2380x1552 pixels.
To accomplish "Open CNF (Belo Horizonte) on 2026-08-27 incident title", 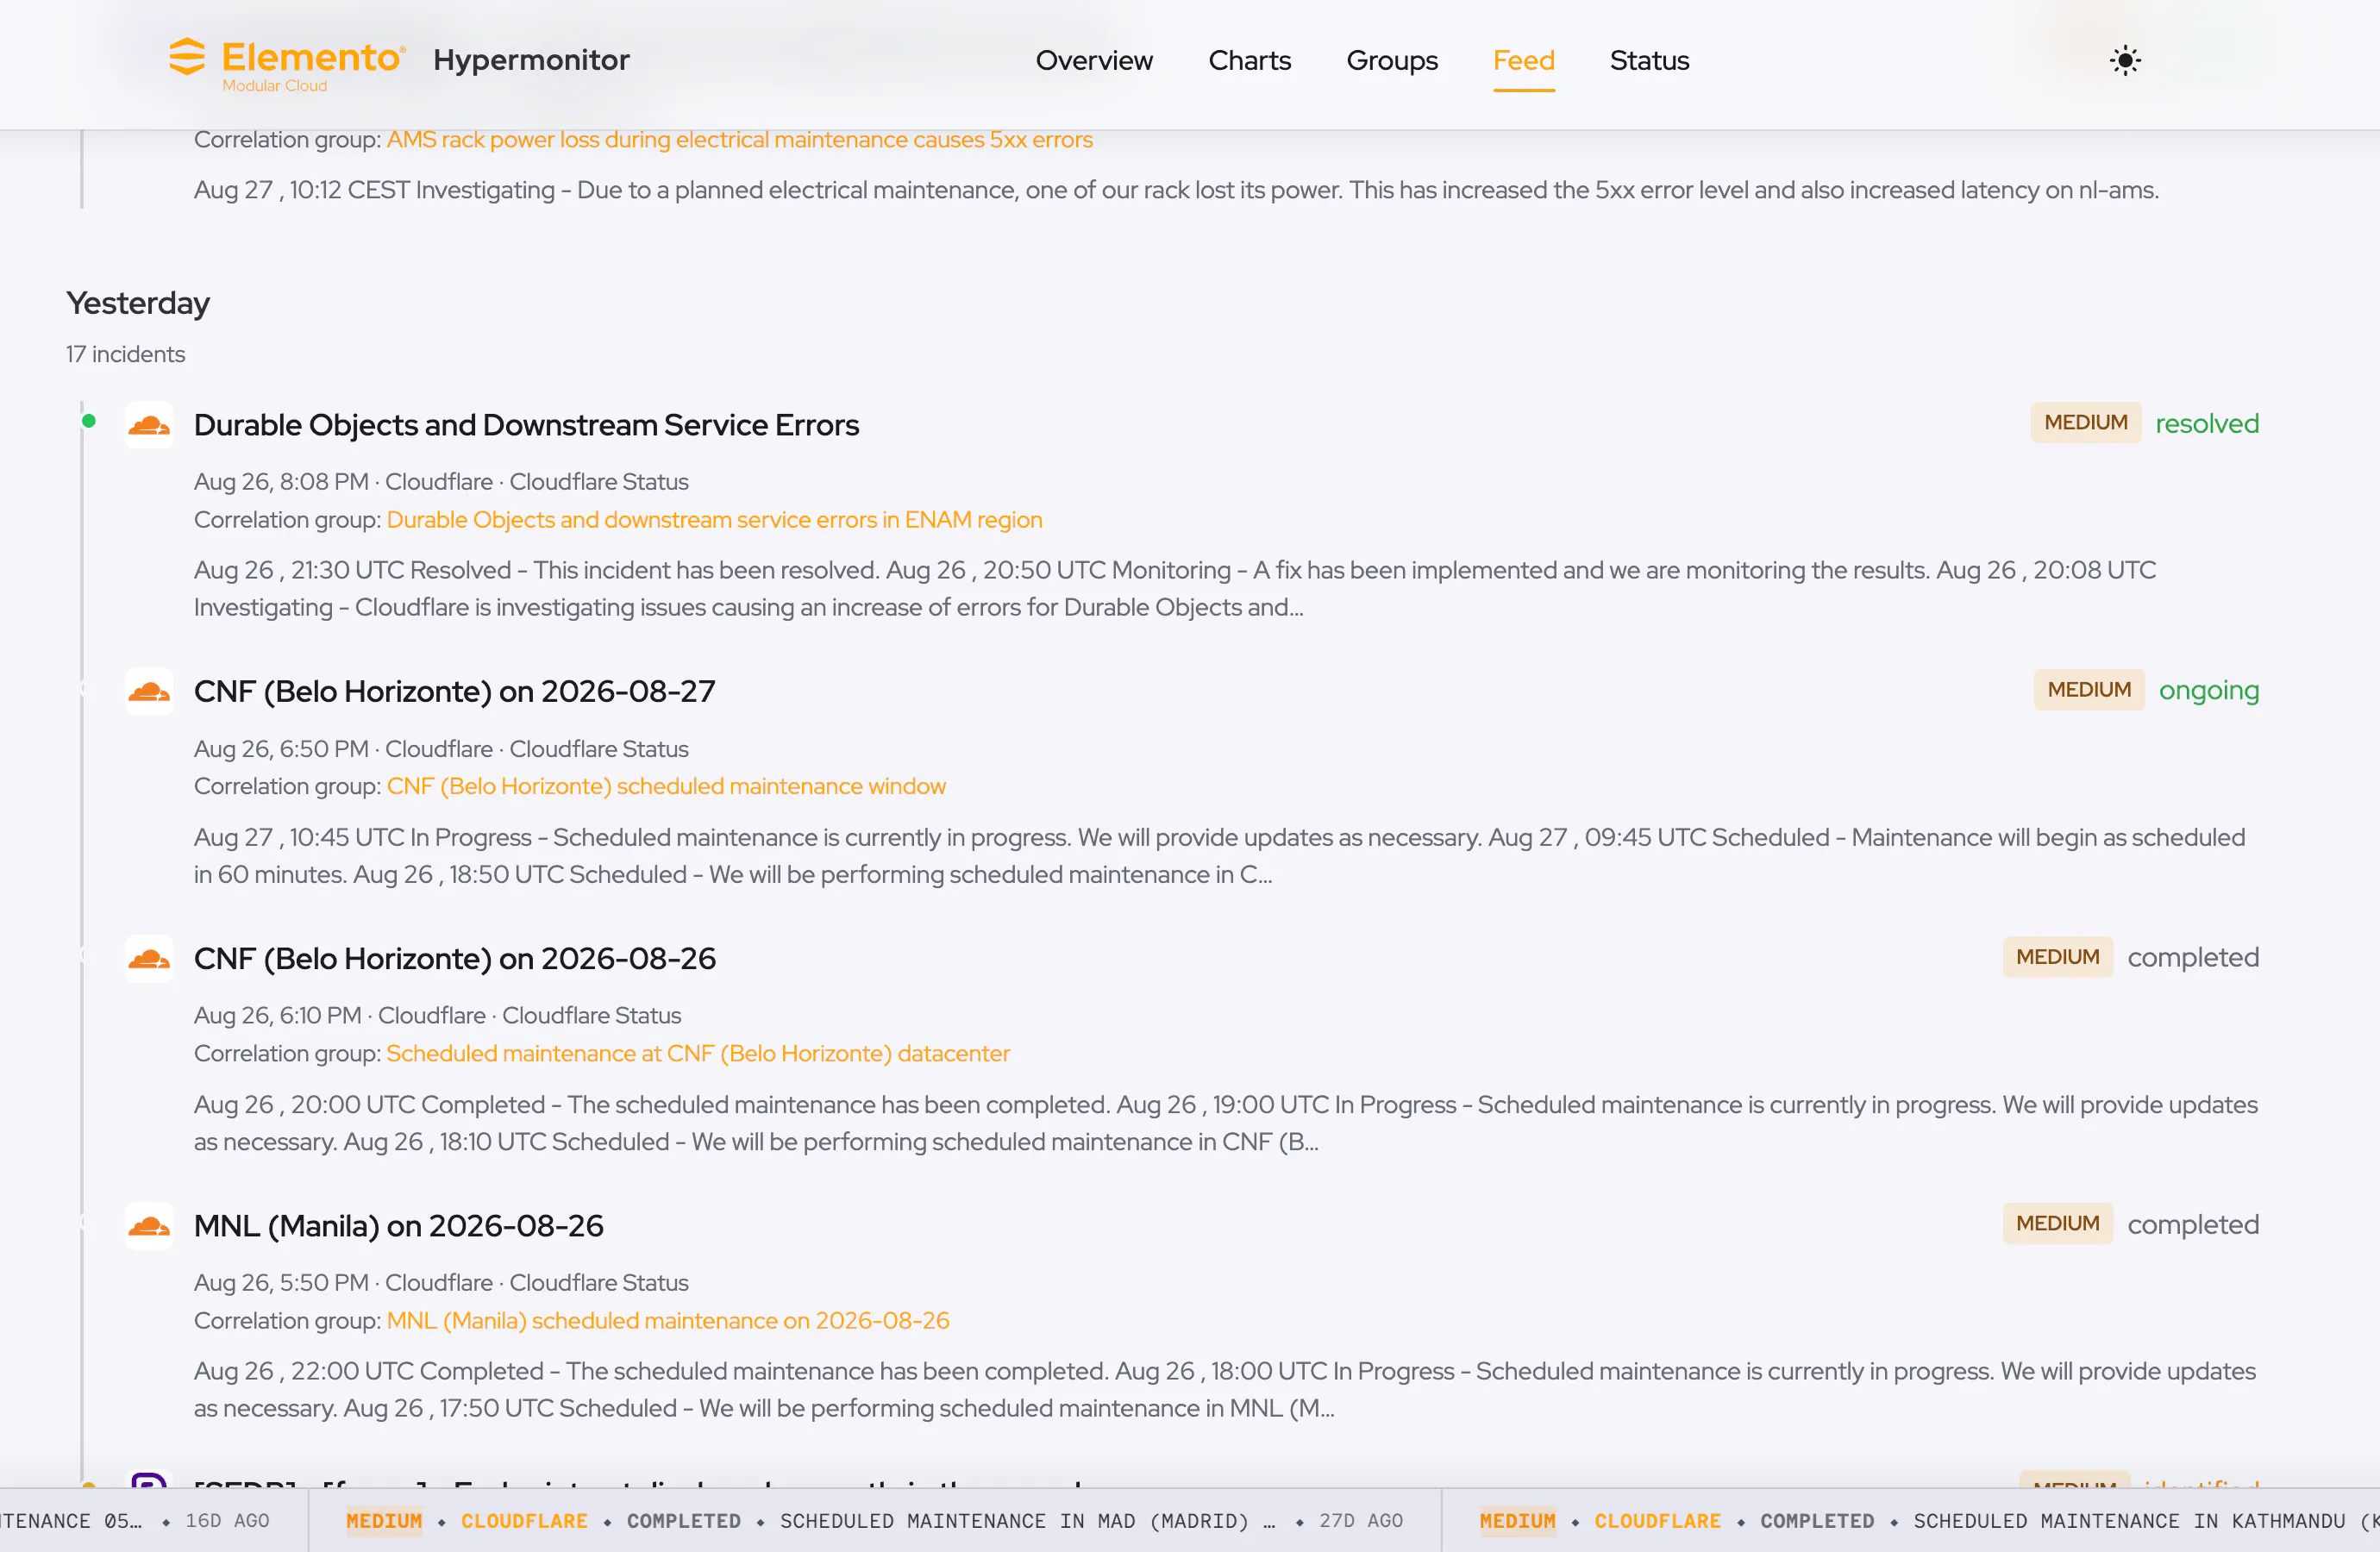I will pos(455,691).
